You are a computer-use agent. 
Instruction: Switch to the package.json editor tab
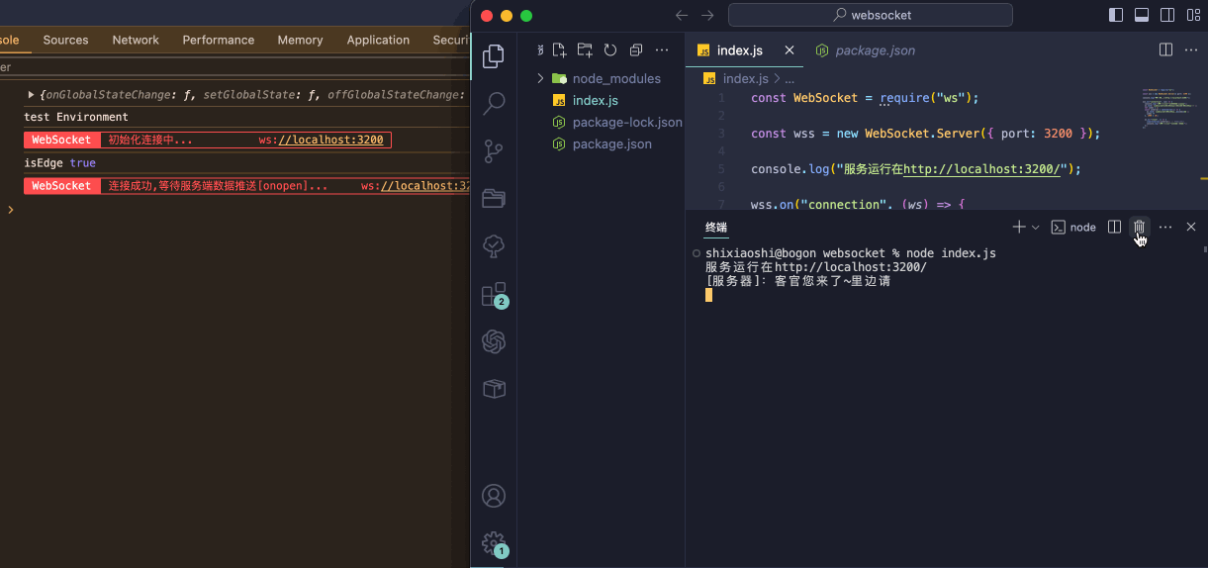click(x=866, y=50)
